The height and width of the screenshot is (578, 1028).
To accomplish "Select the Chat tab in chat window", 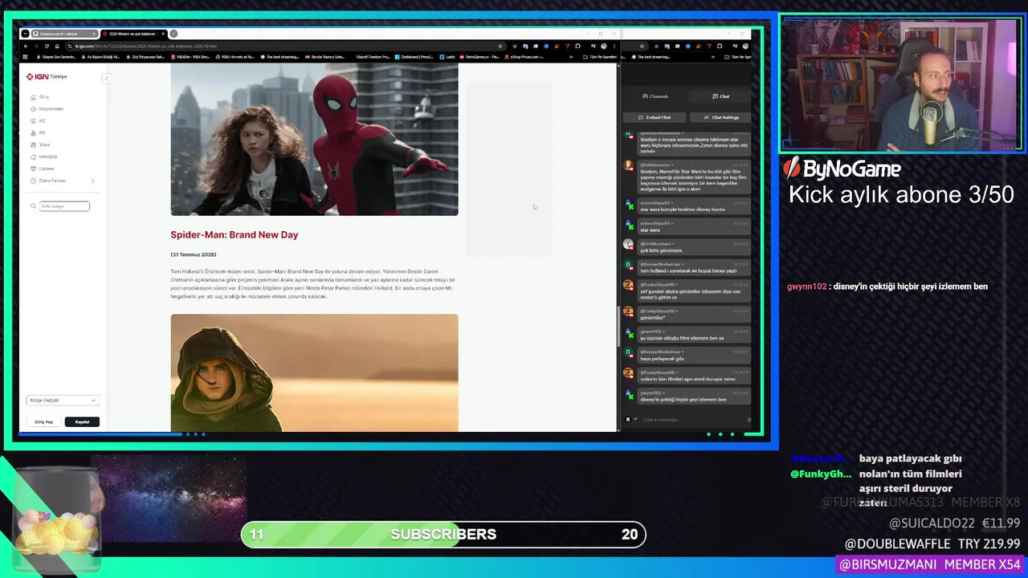I will click(x=720, y=96).
